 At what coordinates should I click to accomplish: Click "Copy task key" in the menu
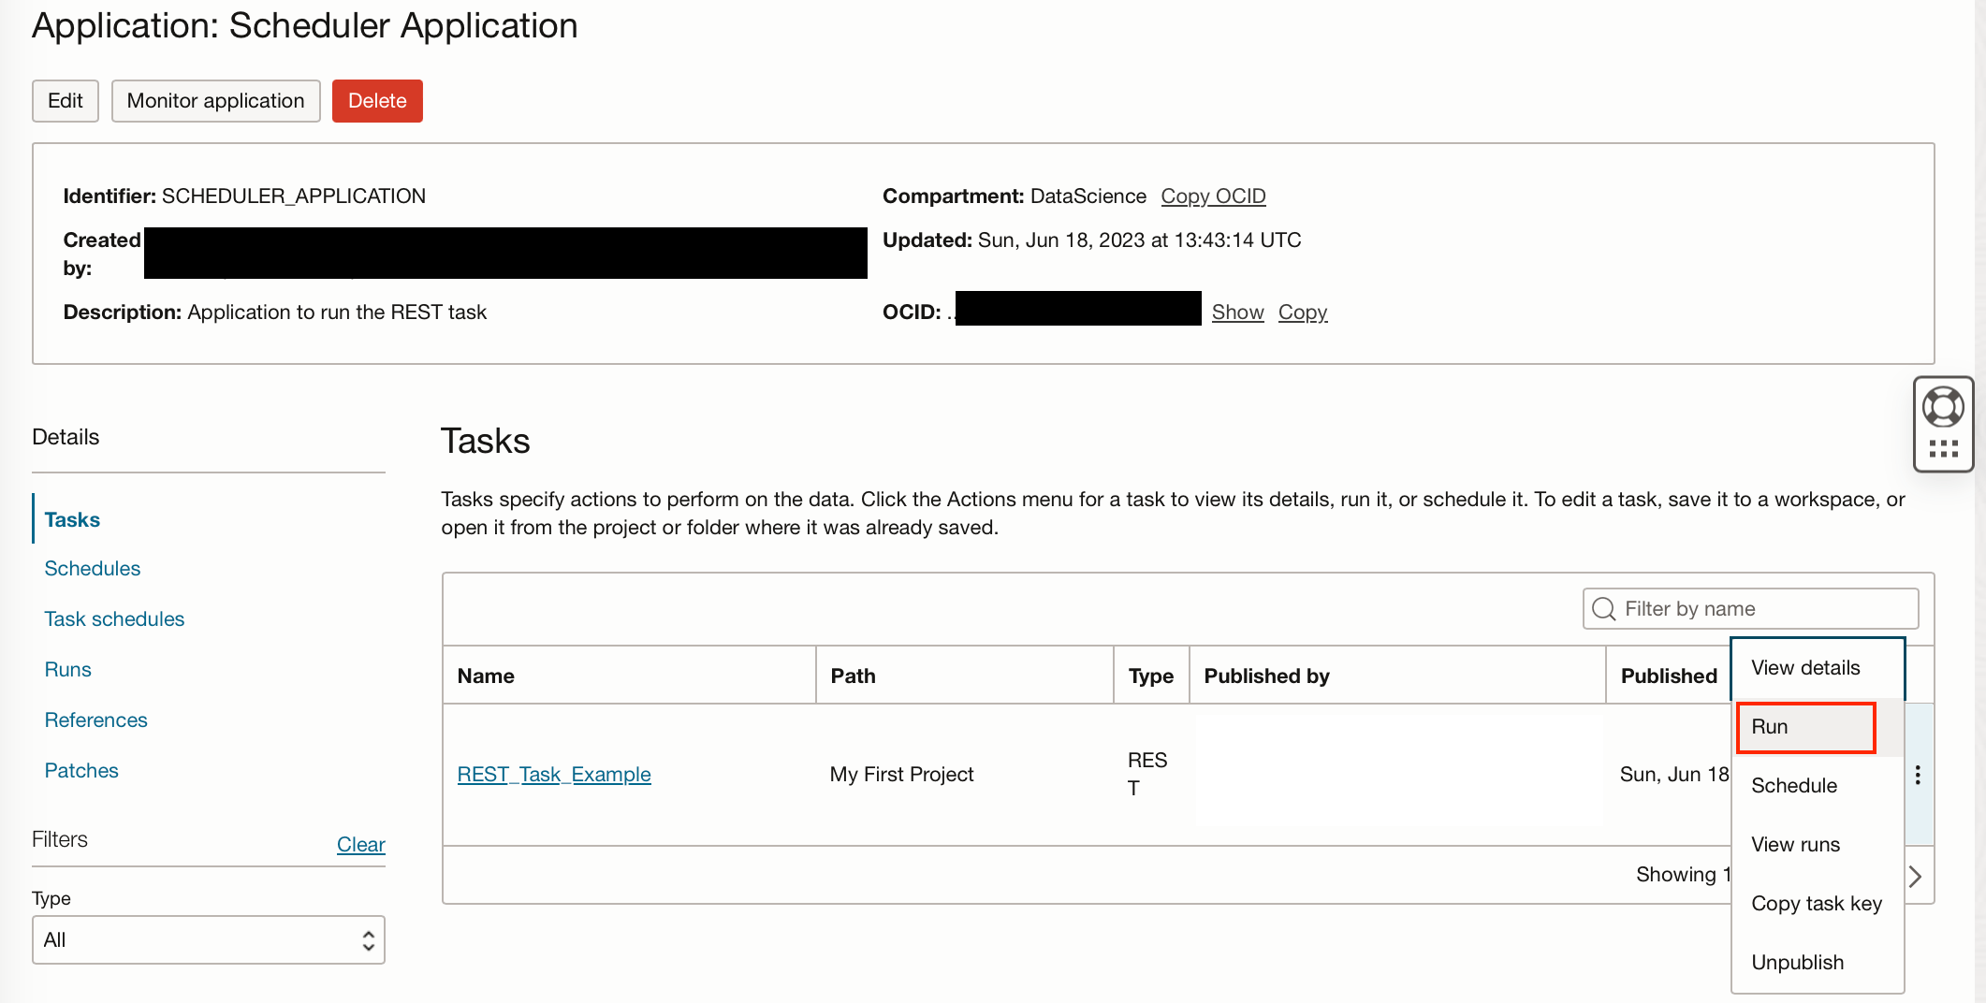(1817, 903)
